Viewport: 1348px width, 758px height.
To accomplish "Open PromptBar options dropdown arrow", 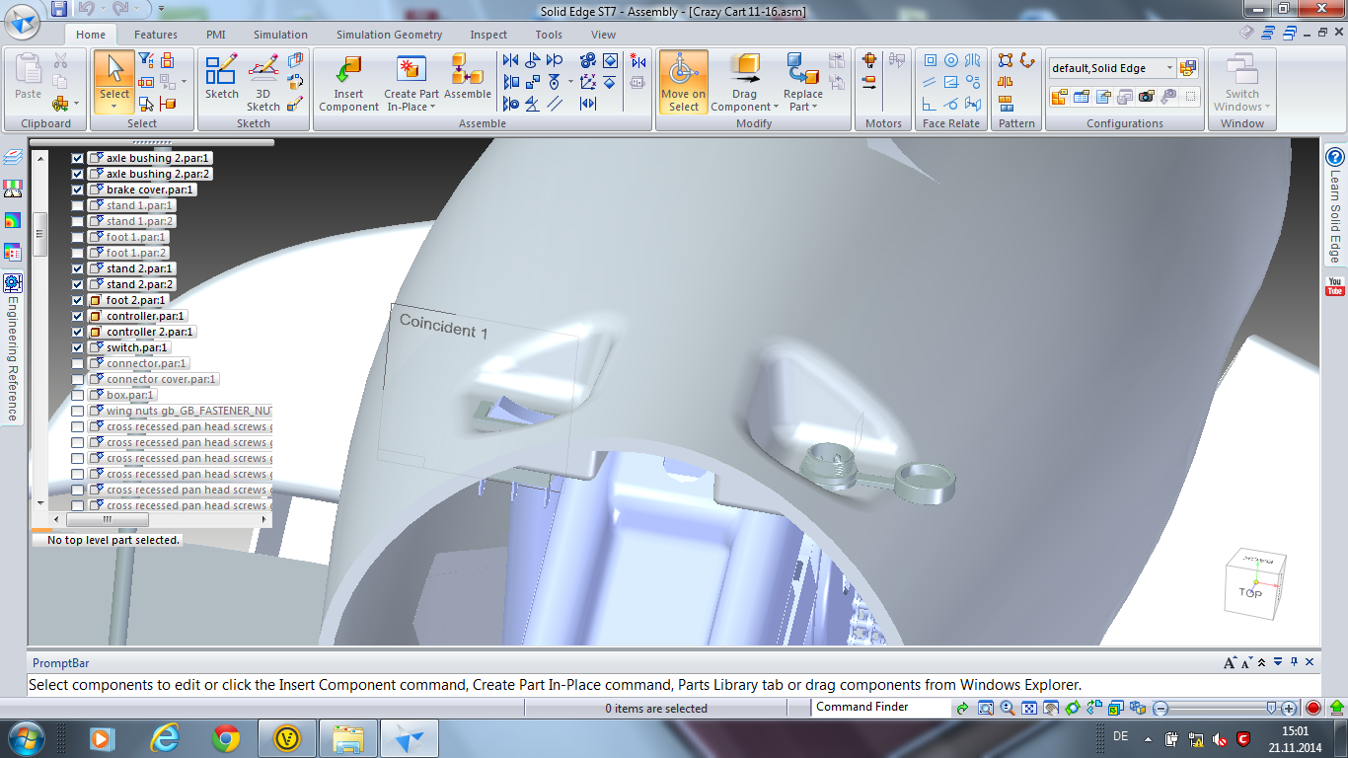I will [x=1277, y=662].
